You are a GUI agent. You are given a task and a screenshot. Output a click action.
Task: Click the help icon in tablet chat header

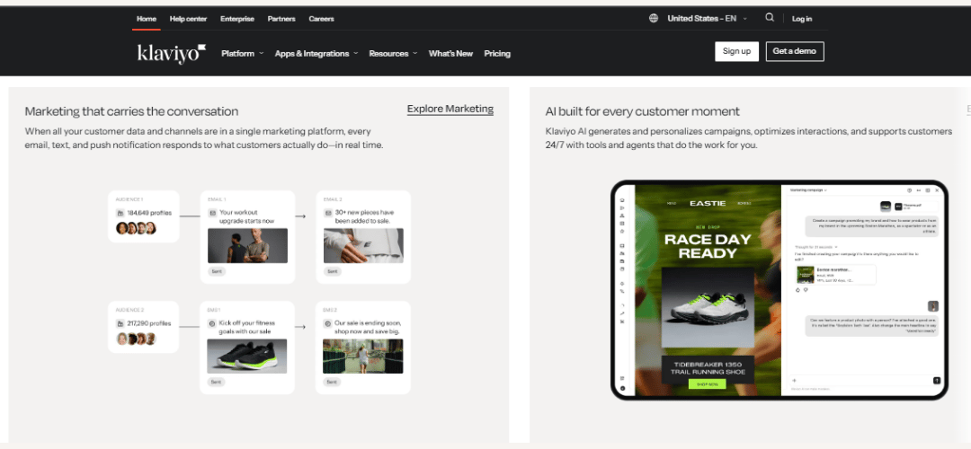point(909,189)
